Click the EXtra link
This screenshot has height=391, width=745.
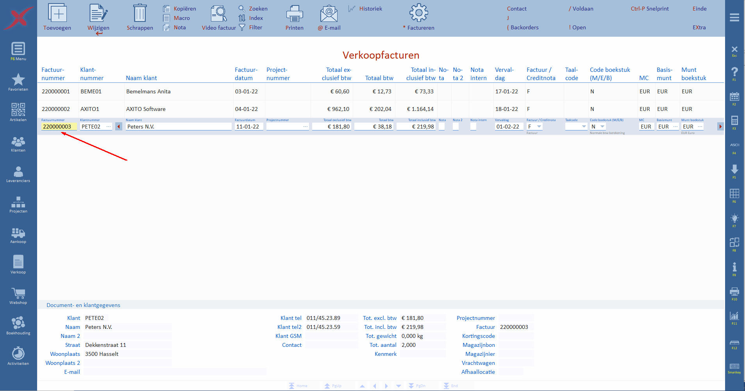[699, 27]
